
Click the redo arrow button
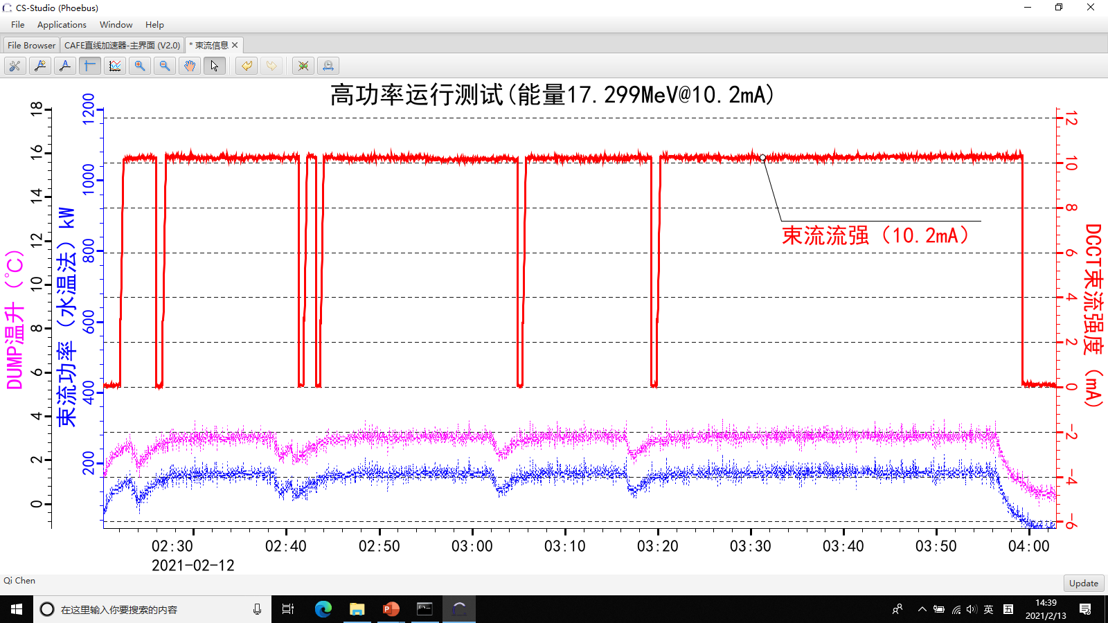pyautogui.click(x=271, y=66)
